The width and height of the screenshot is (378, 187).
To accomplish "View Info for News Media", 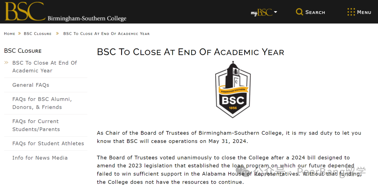I will click(40, 158).
